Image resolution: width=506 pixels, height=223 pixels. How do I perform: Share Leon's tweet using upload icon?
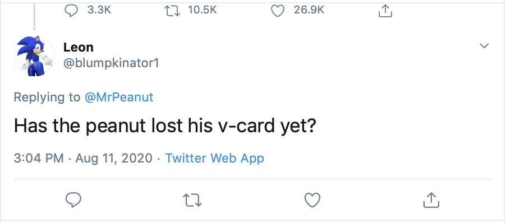[x=431, y=200]
